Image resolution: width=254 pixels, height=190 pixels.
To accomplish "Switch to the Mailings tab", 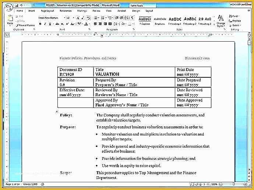I will (x=82, y=11).
